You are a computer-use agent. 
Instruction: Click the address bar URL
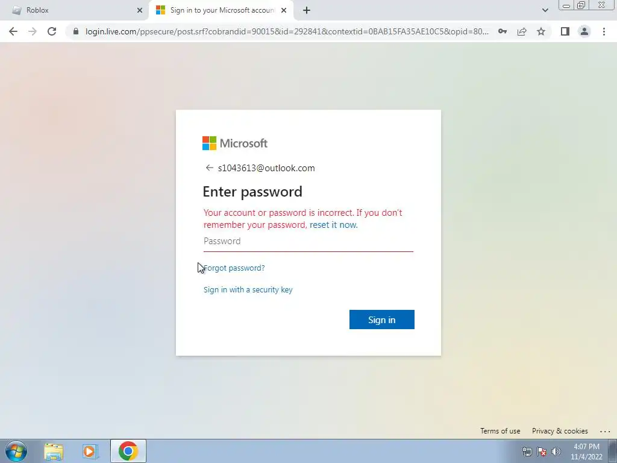click(x=287, y=31)
